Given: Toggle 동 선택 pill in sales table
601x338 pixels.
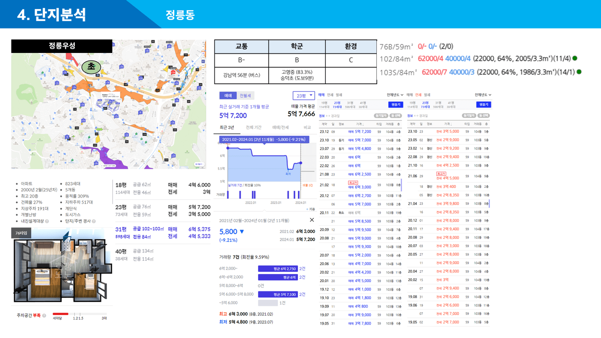Looking at the screenshot, I should pyautogui.click(x=395, y=116).
